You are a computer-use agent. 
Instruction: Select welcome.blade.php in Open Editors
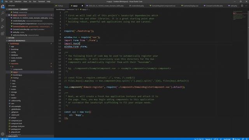(30, 35)
